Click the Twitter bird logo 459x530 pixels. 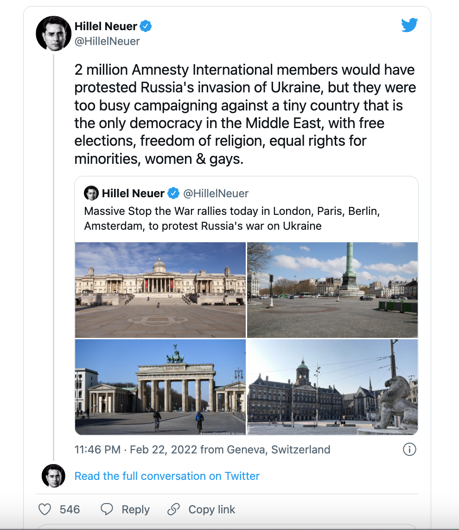[x=409, y=25]
